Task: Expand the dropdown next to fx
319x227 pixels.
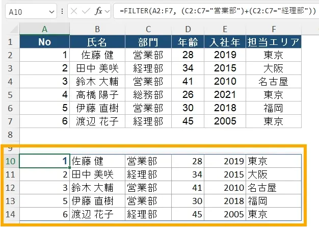Action: pyautogui.click(x=107, y=11)
